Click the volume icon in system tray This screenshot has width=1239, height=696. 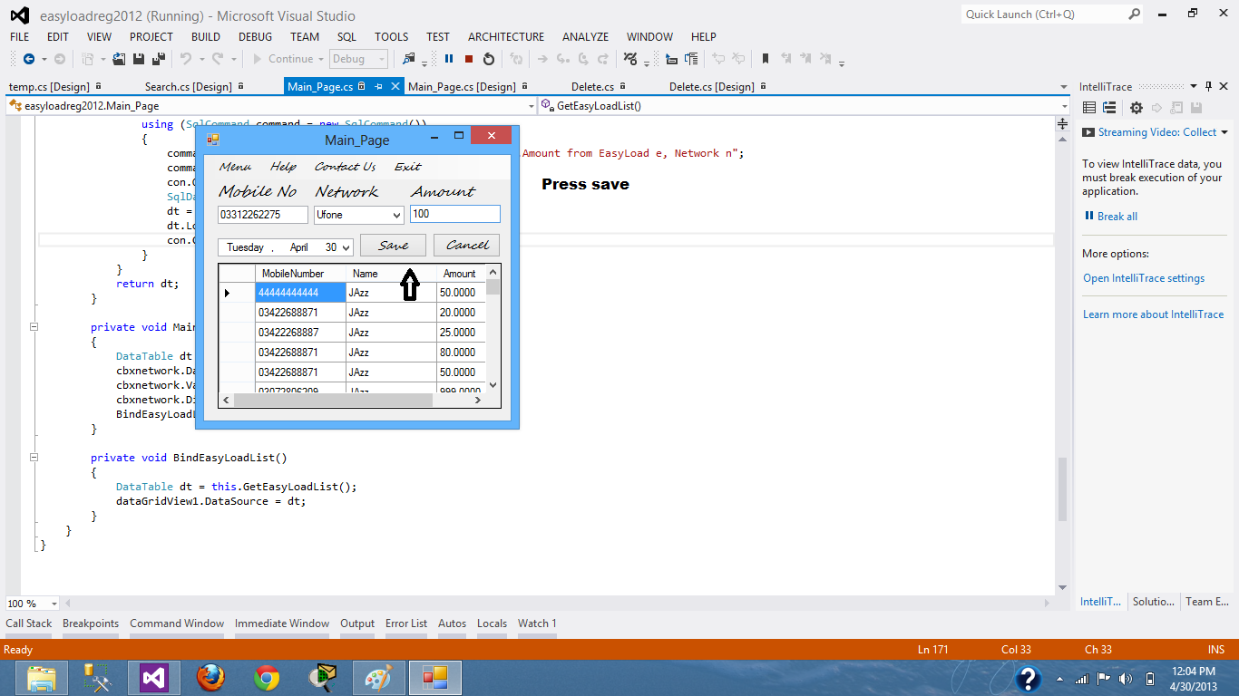[1126, 678]
